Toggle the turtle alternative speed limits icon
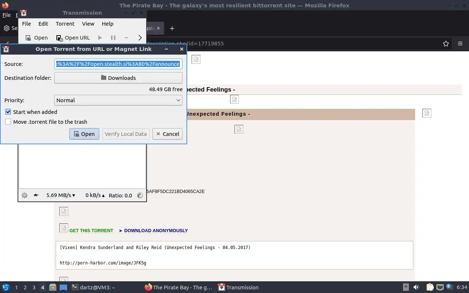Image resolution: width=469 pixels, height=293 pixels. click(x=36, y=195)
